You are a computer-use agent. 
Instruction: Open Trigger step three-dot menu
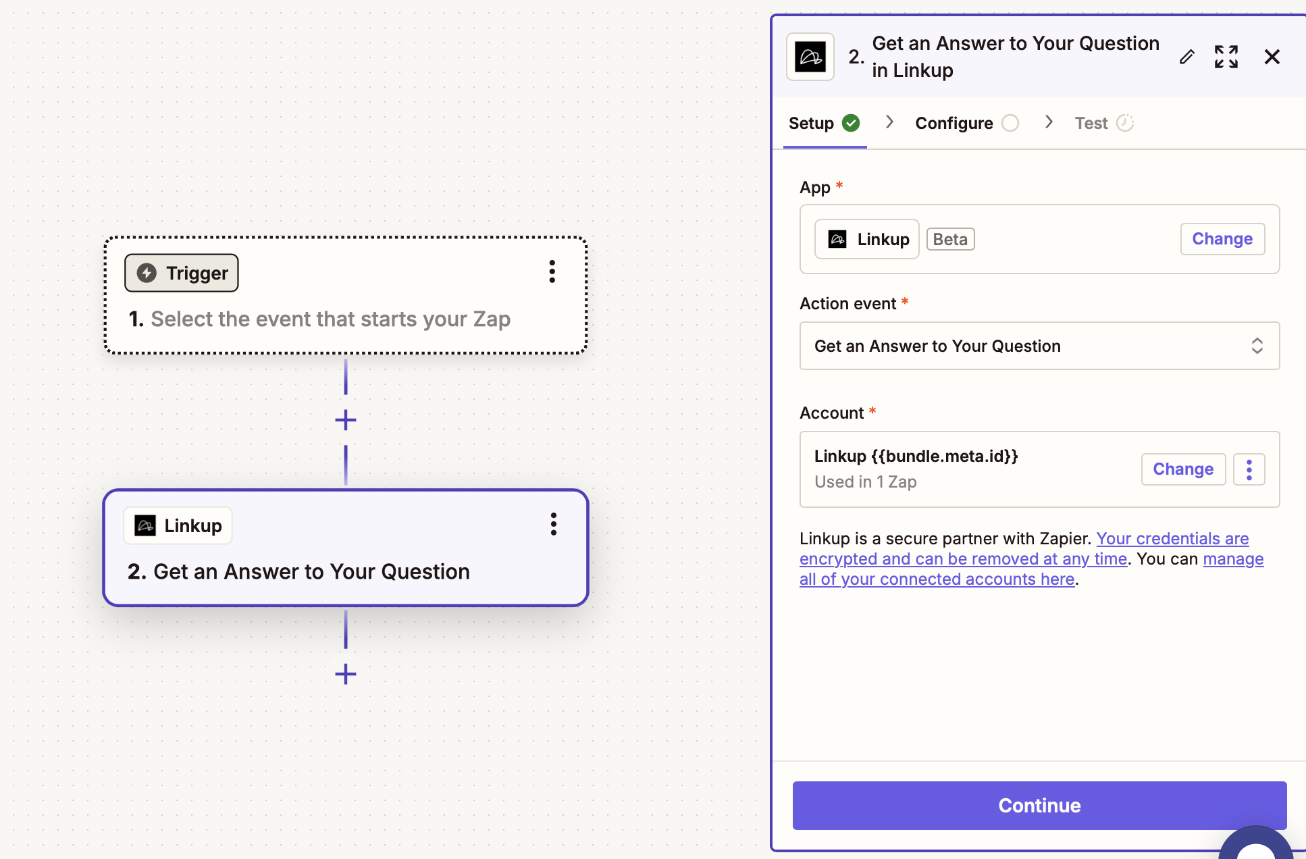[x=552, y=271]
